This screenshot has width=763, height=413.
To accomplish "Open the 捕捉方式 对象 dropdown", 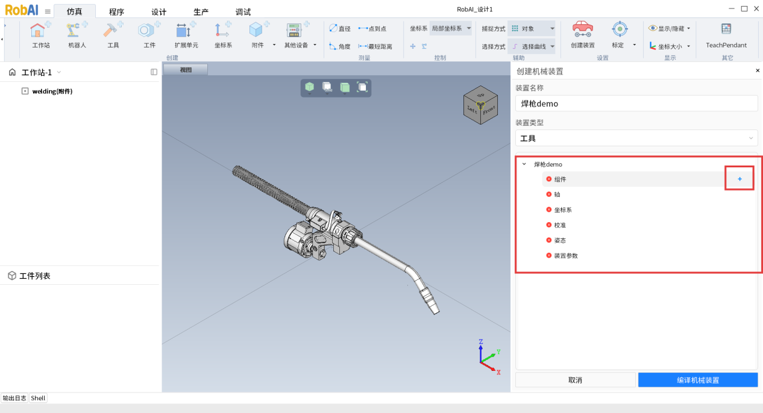I will click(531, 28).
